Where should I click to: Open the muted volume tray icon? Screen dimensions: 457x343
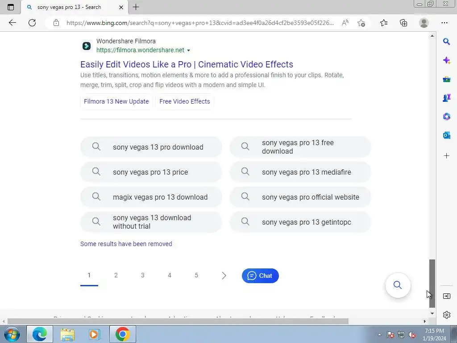point(412,335)
